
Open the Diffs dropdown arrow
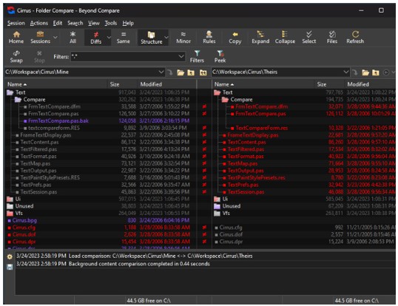tap(109, 38)
